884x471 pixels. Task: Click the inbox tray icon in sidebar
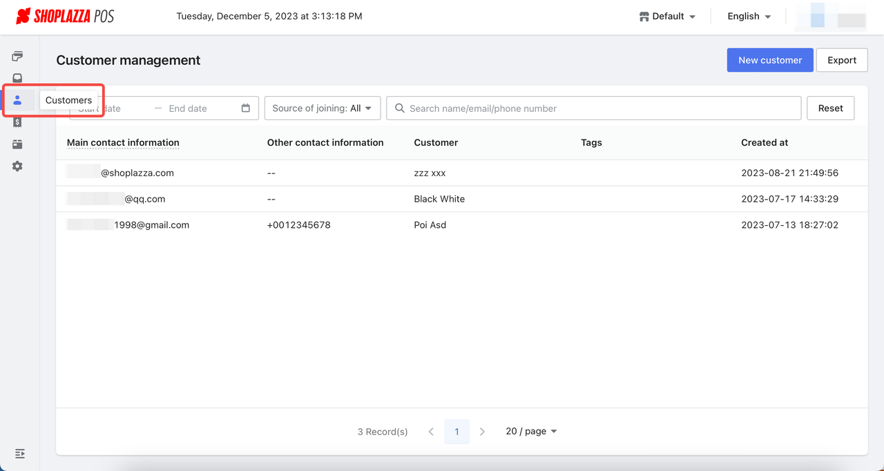point(17,79)
